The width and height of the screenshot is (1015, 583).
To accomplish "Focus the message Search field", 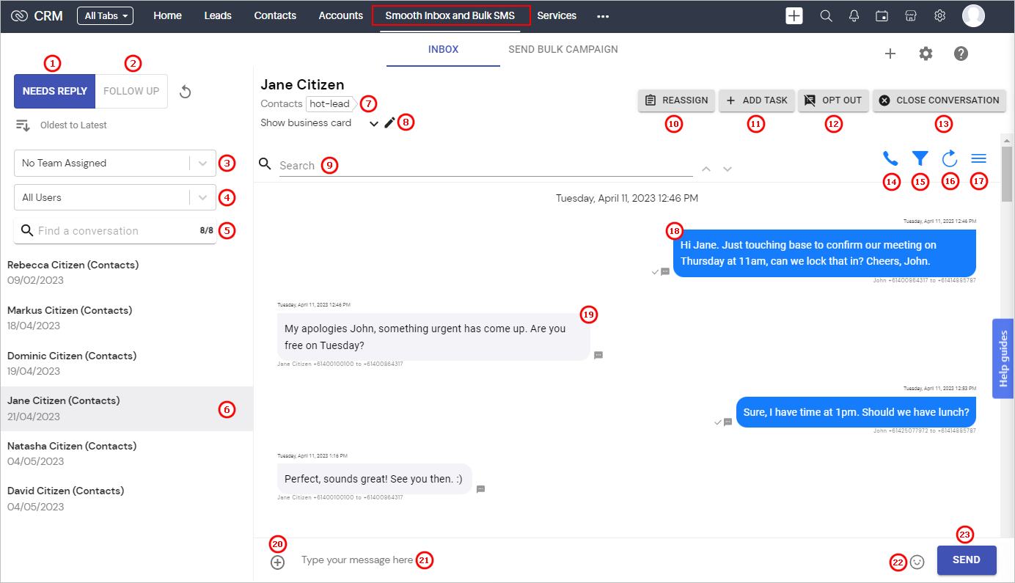I will click(x=485, y=166).
